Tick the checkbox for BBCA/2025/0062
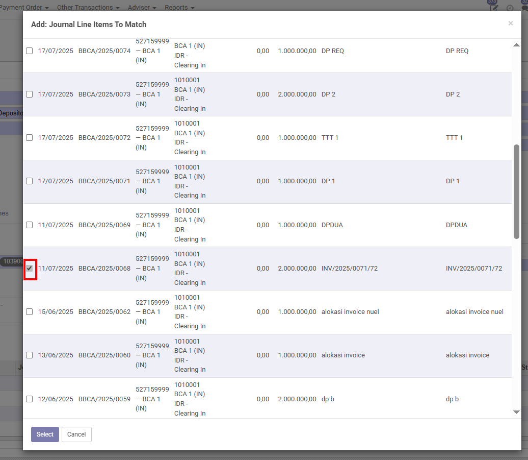Image resolution: width=528 pixels, height=460 pixels. click(x=30, y=312)
